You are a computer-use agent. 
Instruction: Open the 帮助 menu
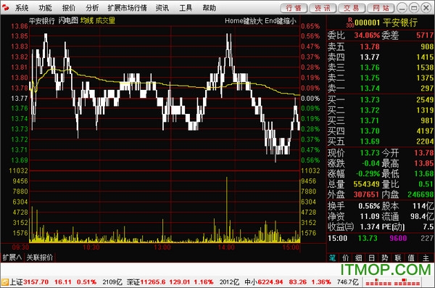[x=210, y=8]
